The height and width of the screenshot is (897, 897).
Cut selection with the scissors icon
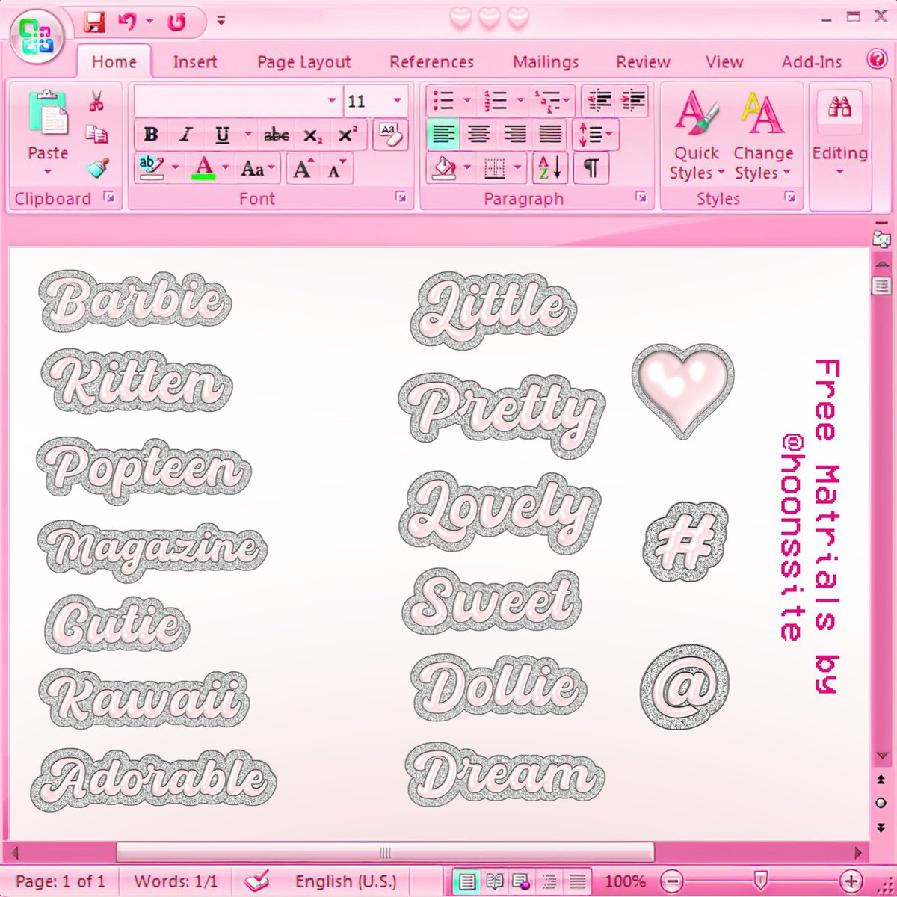pos(96,101)
